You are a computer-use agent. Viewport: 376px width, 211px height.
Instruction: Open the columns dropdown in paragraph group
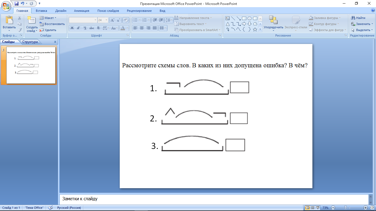pyautogui.click(x=163, y=28)
